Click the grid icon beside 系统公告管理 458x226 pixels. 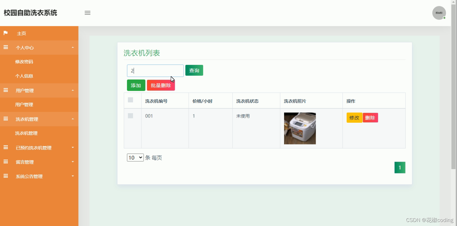tap(6, 176)
